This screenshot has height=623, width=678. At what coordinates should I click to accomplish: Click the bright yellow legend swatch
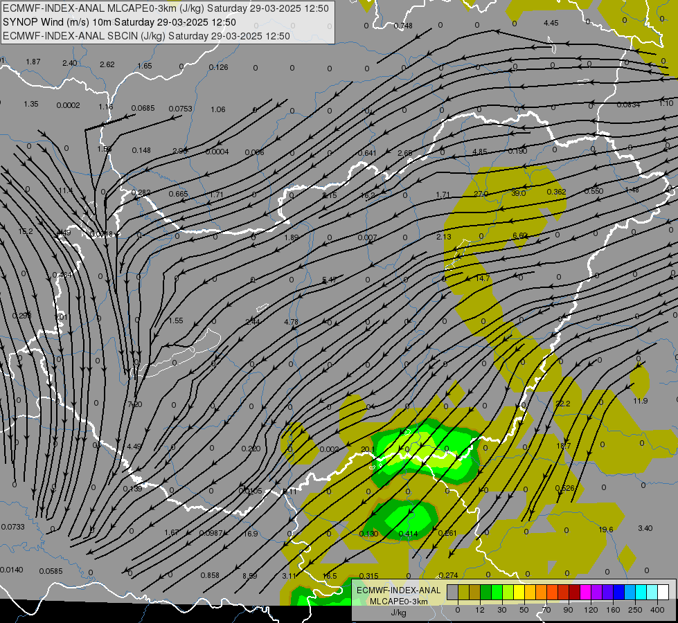click(519, 593)
